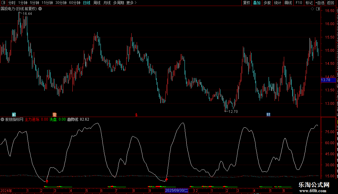338x194 pixels.
Task: Click the 75.00 indicator axis label
Action: point(330,132)
